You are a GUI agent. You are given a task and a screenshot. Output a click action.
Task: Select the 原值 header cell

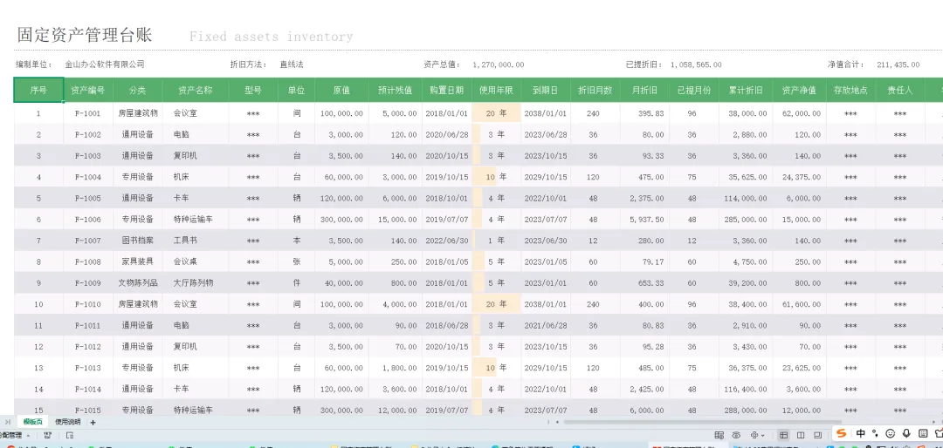341,90
